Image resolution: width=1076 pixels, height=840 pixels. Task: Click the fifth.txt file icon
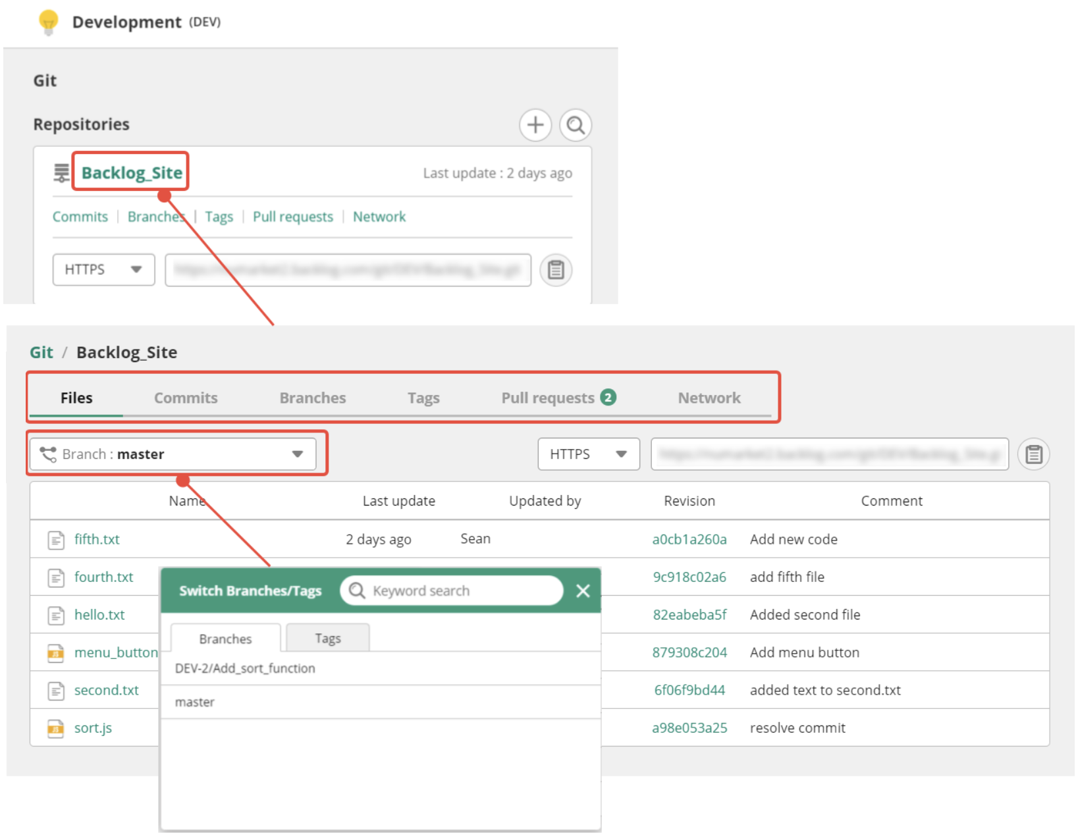click(56, 540)
